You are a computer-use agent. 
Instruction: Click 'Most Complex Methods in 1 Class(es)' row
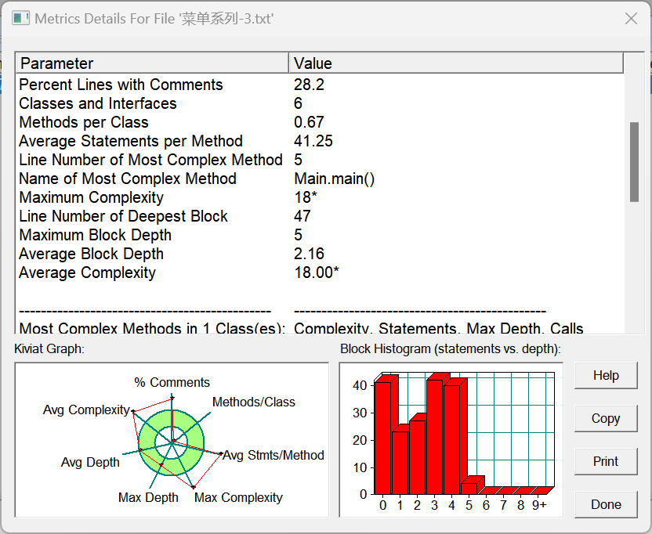[x=320, y=328]
